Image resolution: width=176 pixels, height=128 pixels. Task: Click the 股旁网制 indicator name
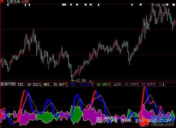[8, 84]
